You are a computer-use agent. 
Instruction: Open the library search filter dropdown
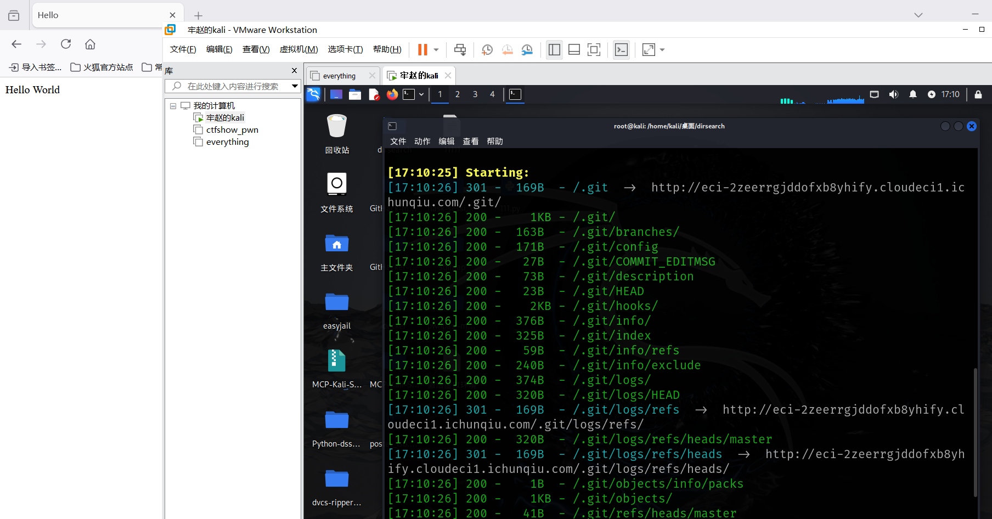(295, 86)
